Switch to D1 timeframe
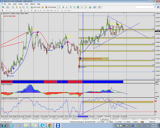160x128 pixels. [62, 10]
